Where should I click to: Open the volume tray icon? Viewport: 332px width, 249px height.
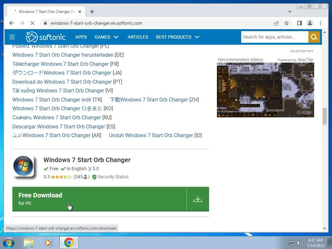point(299,243)
